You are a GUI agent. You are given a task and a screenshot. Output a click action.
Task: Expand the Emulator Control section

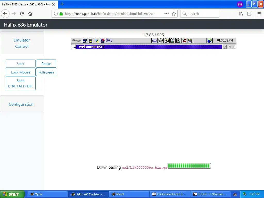click(22, 43)
